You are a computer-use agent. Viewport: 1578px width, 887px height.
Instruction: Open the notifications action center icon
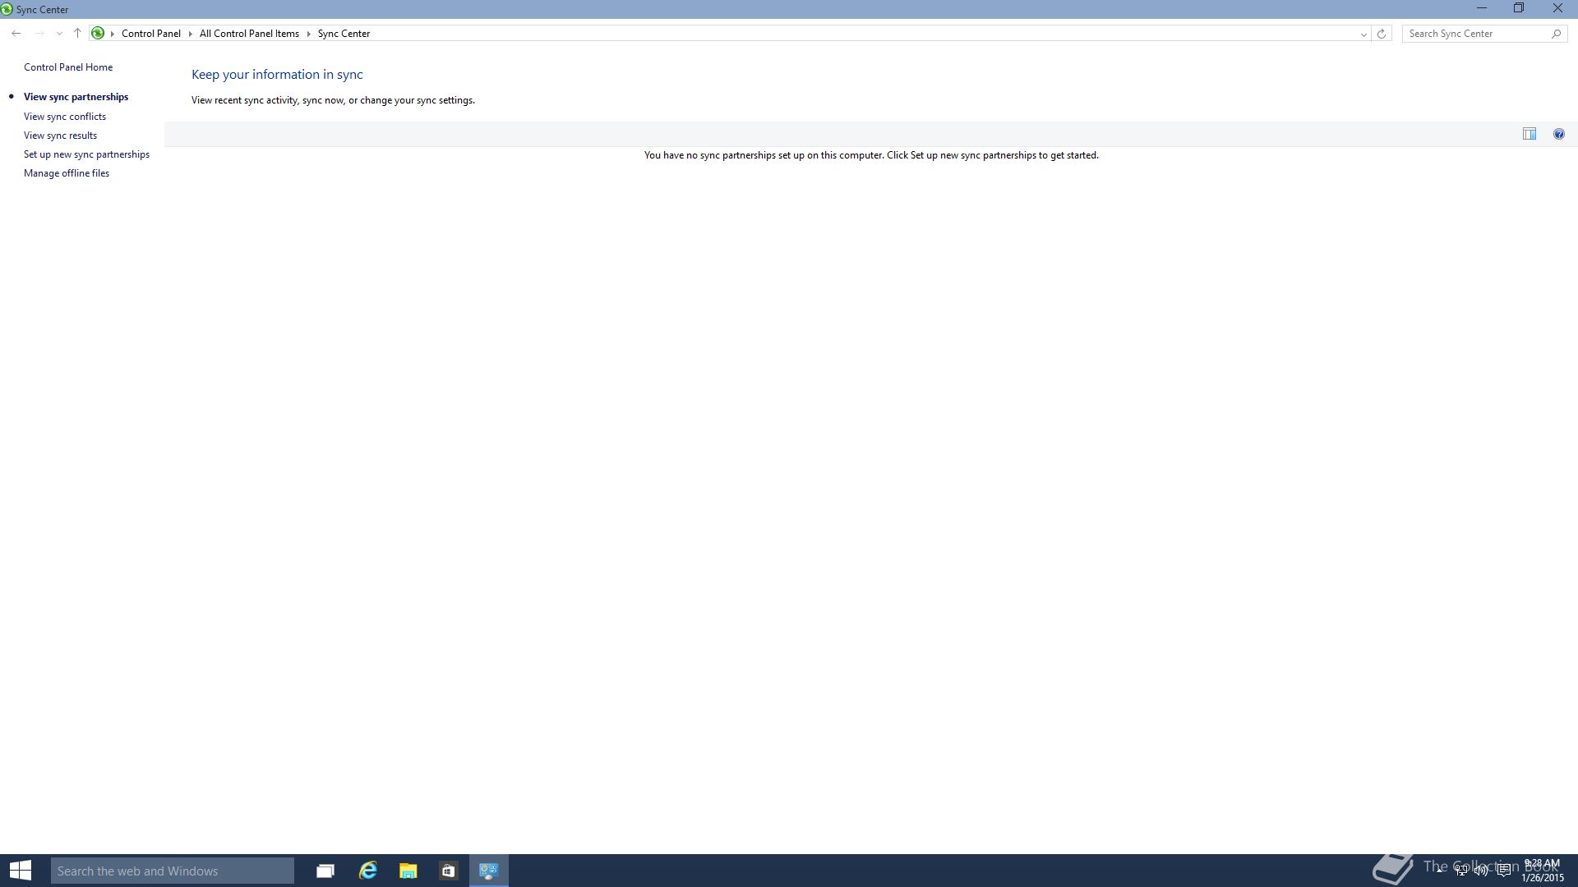1504,871
